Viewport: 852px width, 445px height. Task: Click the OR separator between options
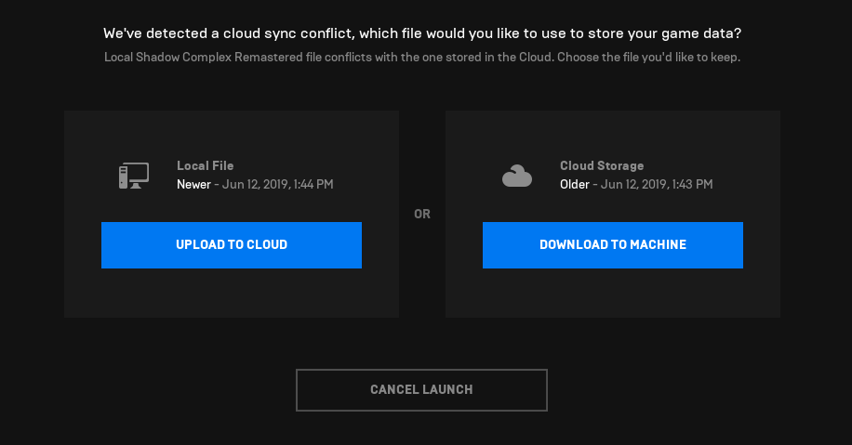pos(422,215)
